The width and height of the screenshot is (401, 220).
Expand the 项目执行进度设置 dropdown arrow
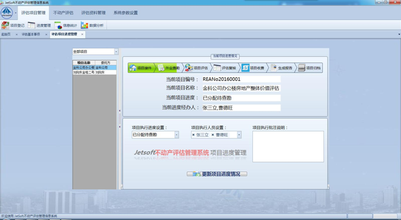[x=176, y=135]
